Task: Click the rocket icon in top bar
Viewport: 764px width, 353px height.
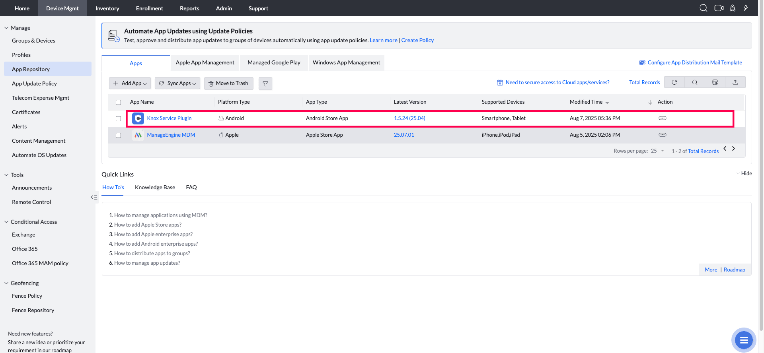Action: coord(732,8)
